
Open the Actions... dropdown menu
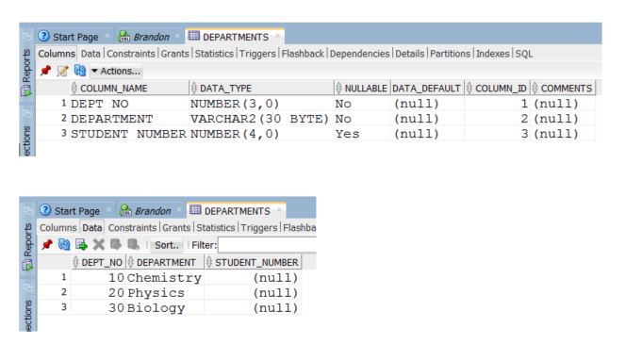click(x=116, y=72)
